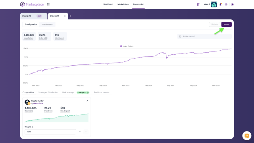Switch to the Investments tab
254x143 pixels.
47,25
